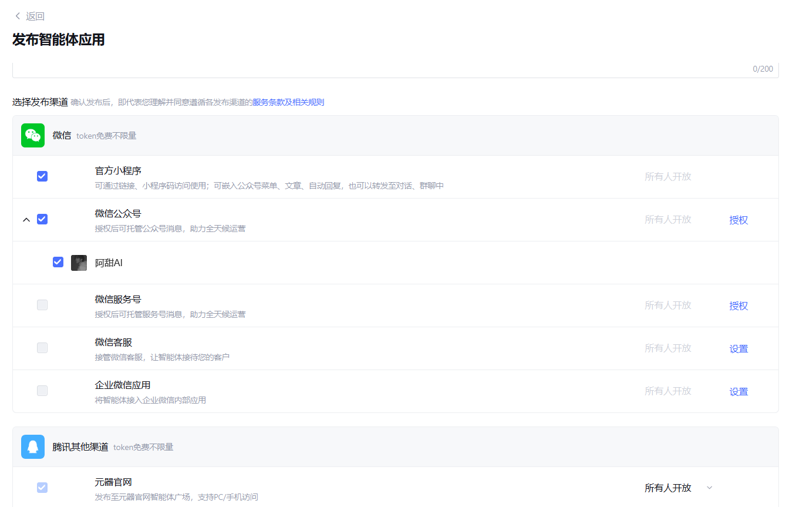Click the 授权后可托管服务号消息 description
The width and height of the screenshot is (796, 507).
pos(170,314)
